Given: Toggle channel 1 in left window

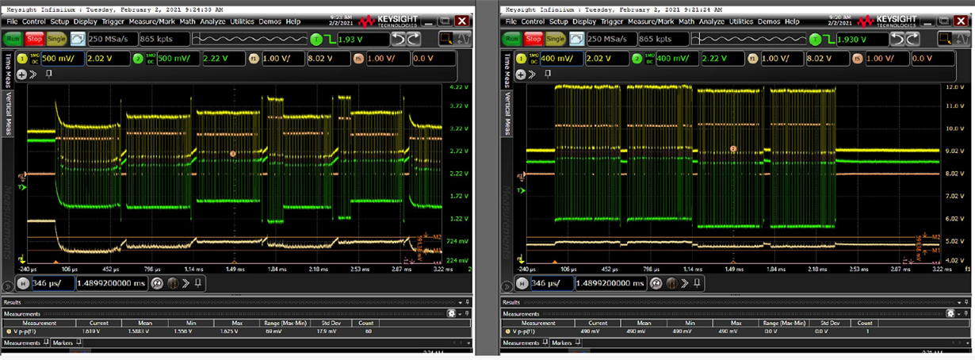Looking at the screenshot, I should click(22, 59).
